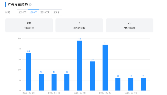
Task: Click the bar labeled 28
Action: click(x=92, y=76)
